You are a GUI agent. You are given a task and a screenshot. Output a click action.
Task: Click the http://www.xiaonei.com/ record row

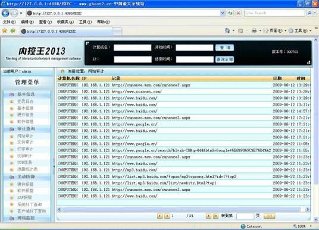(x=184, y=92)
